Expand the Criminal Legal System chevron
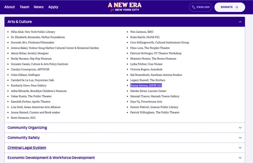 240,148
